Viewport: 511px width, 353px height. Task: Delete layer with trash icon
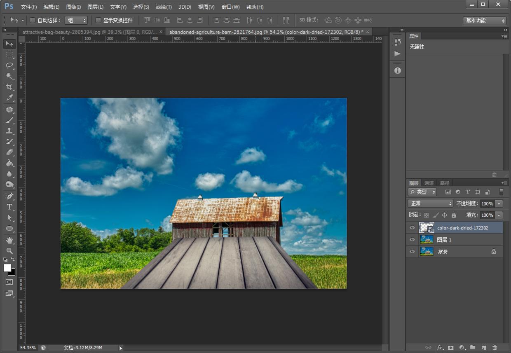pos(495,348)
